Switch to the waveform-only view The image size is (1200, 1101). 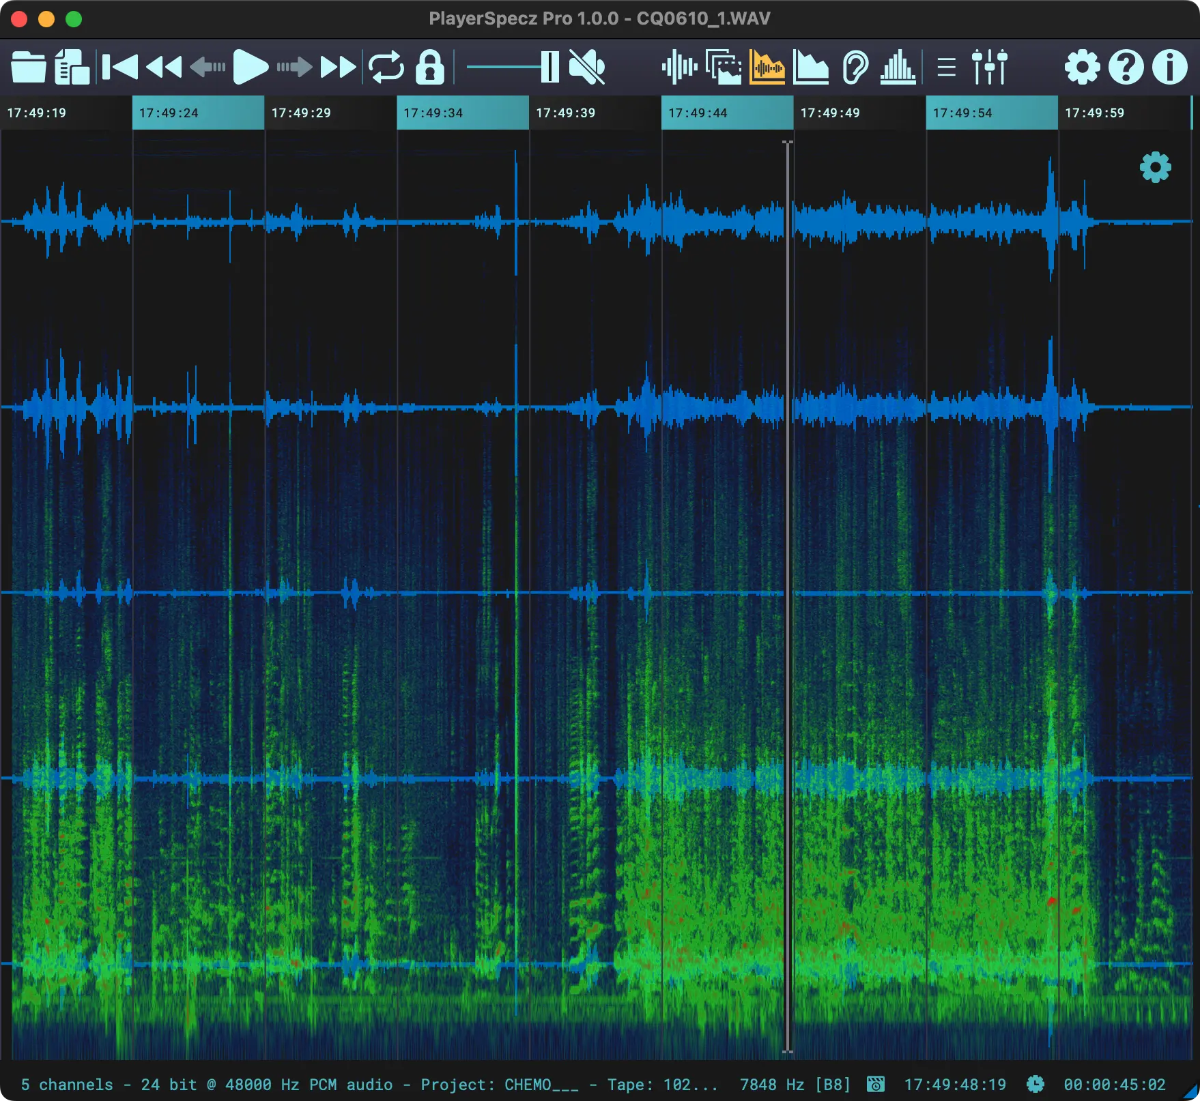tap(679, 67)
